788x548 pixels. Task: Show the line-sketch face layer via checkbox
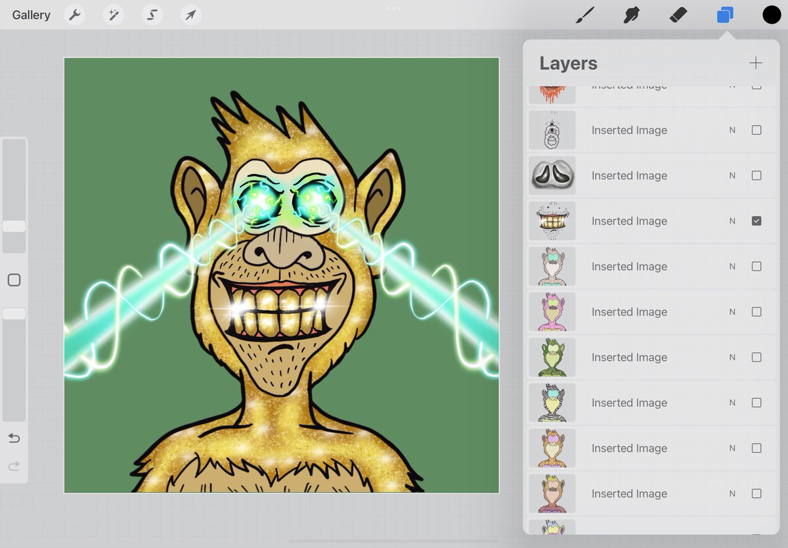756,130
